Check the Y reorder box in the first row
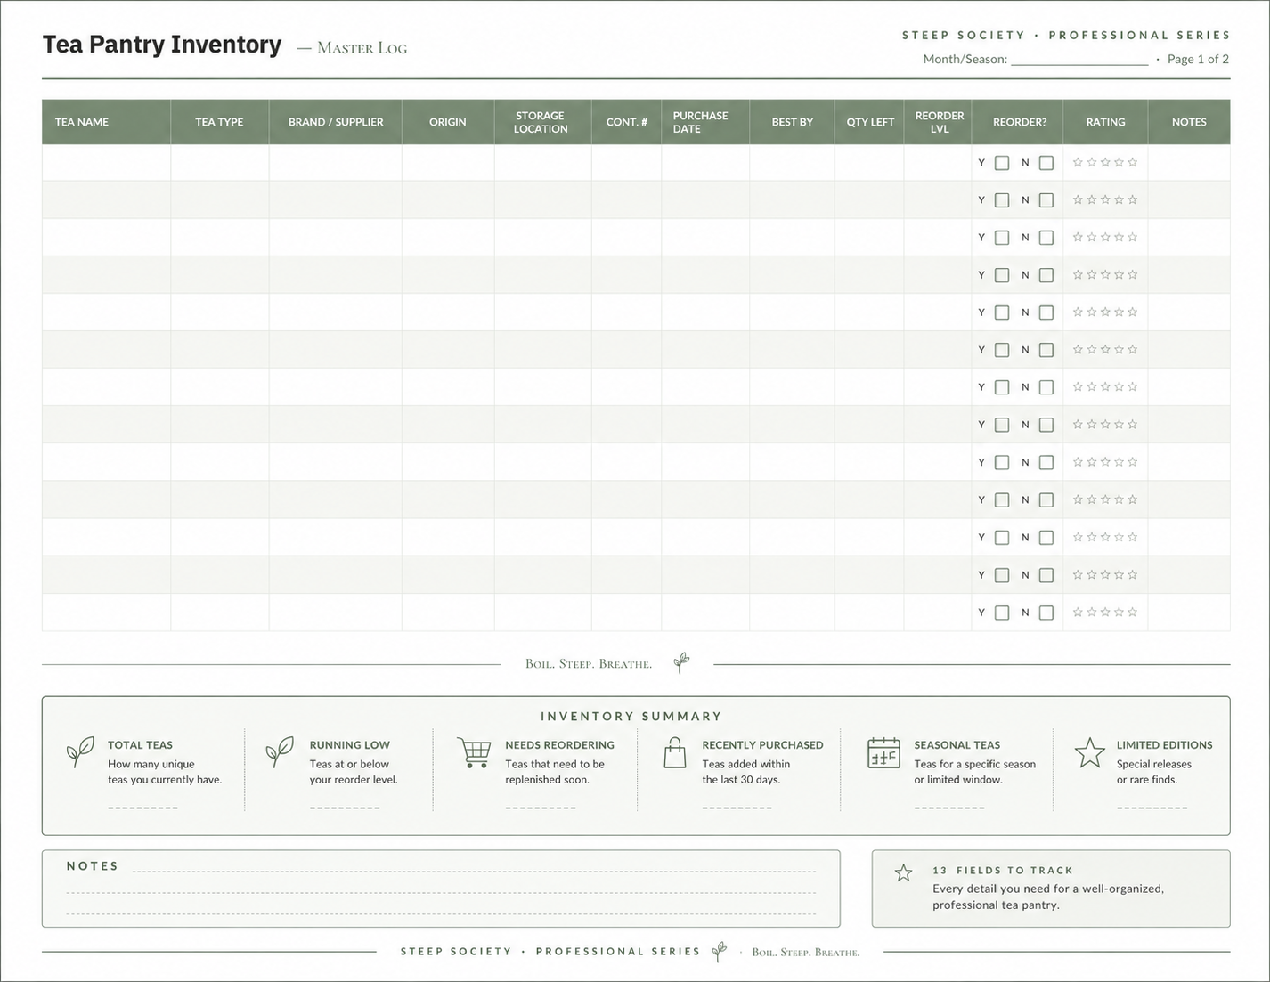 (x=1002, y=163)
